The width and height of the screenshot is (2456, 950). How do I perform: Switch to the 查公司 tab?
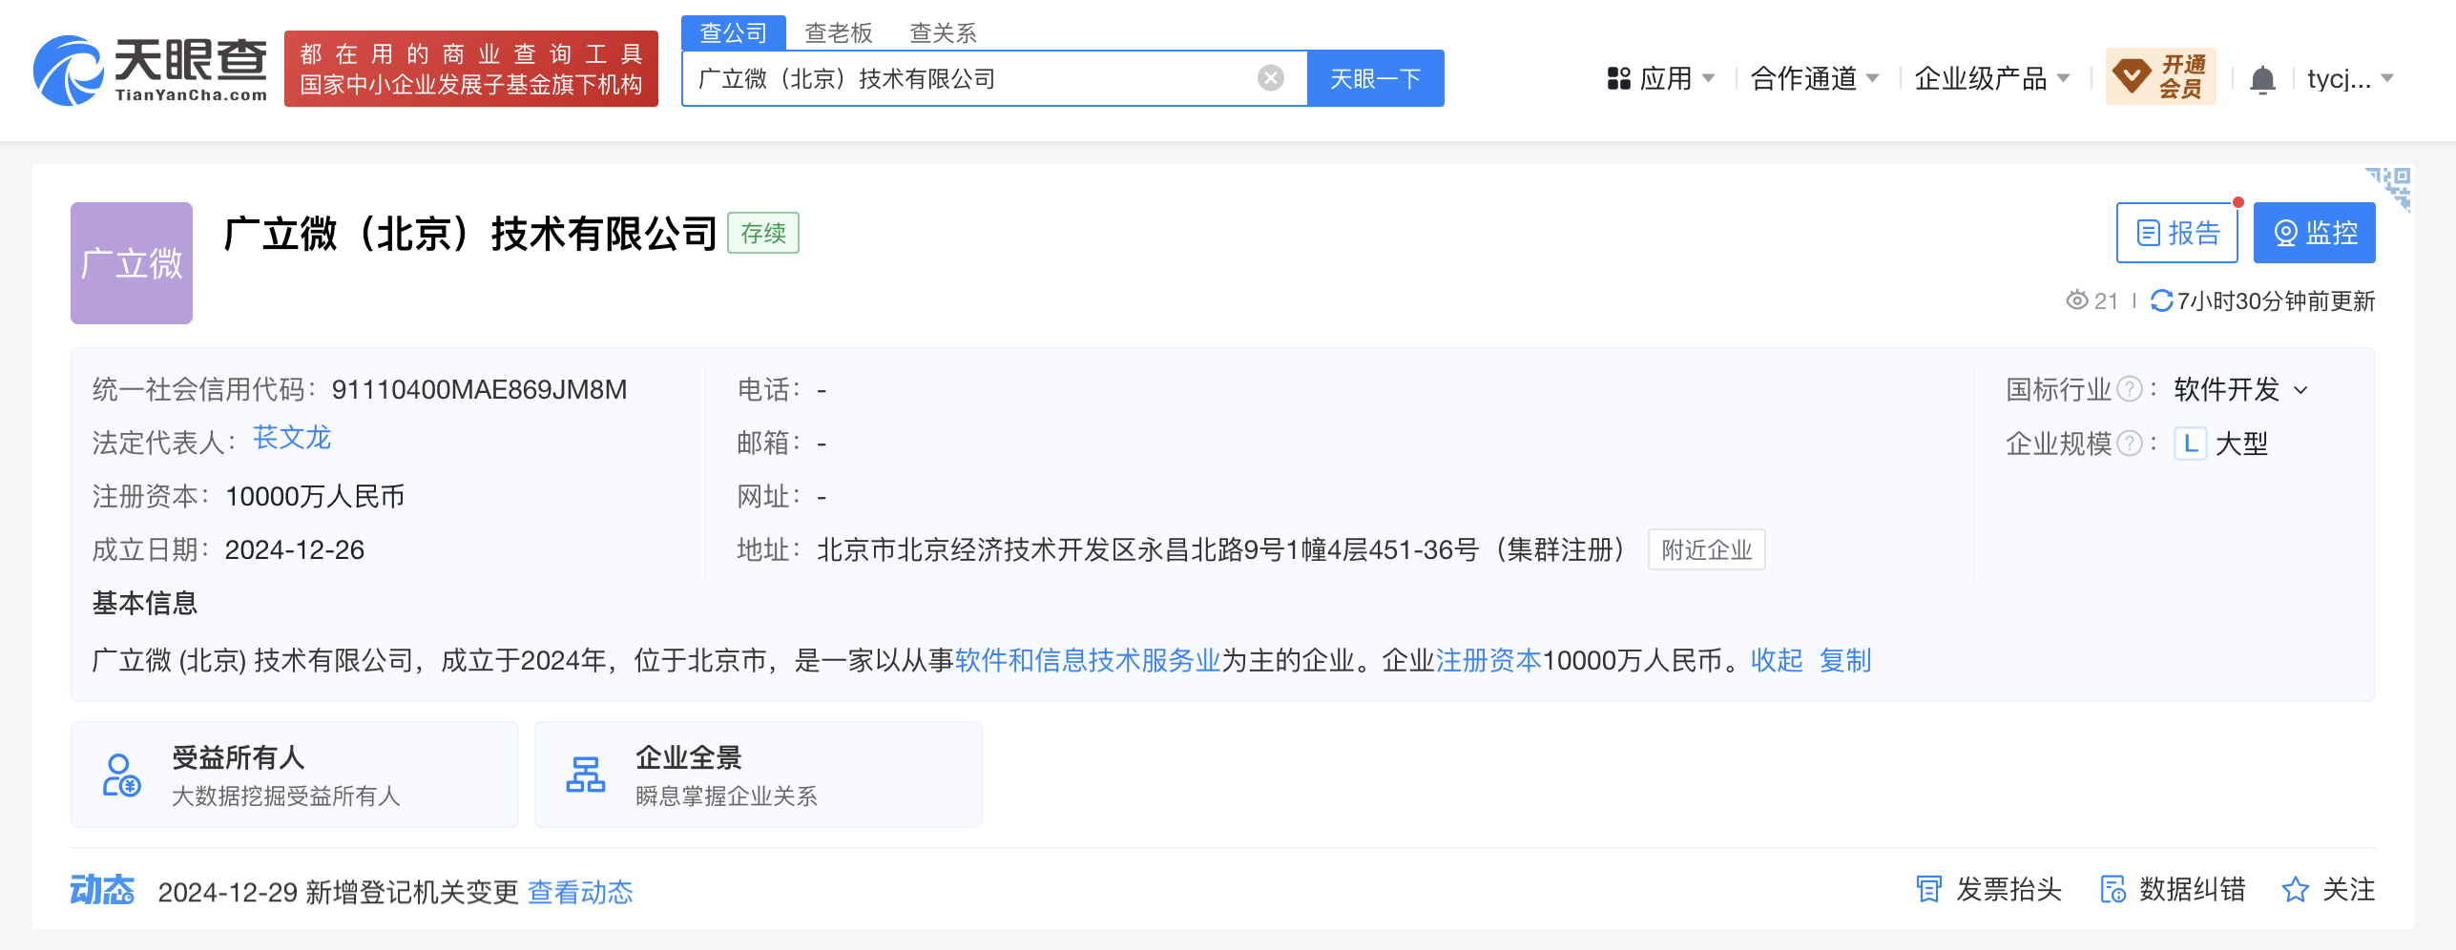pyautogui.click(x=733, y=32)
